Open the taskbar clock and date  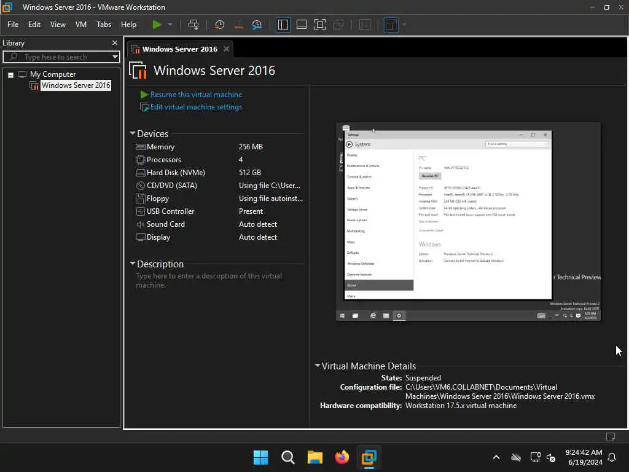pyautogui.click(x=584, y=457)
